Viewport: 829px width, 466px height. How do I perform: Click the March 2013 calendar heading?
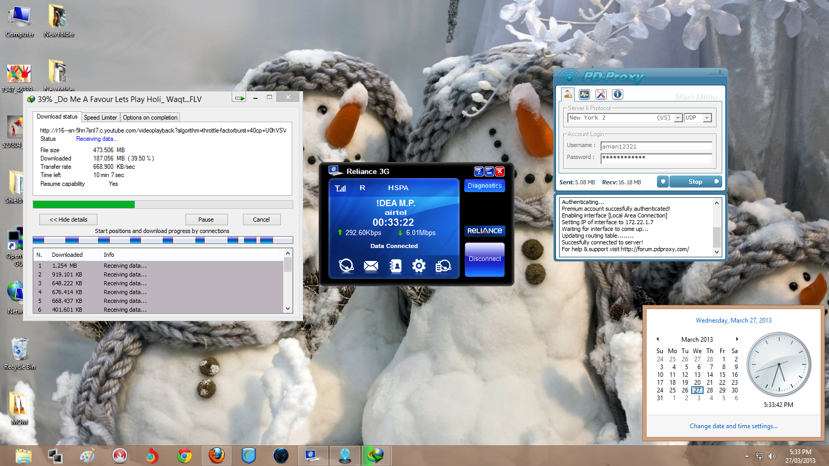[x=697, y=340]
